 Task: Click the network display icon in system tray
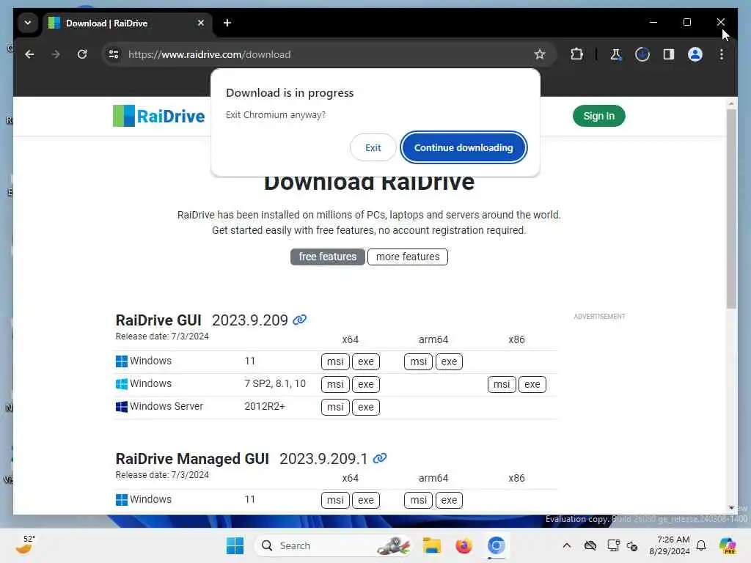coord(613,545)
